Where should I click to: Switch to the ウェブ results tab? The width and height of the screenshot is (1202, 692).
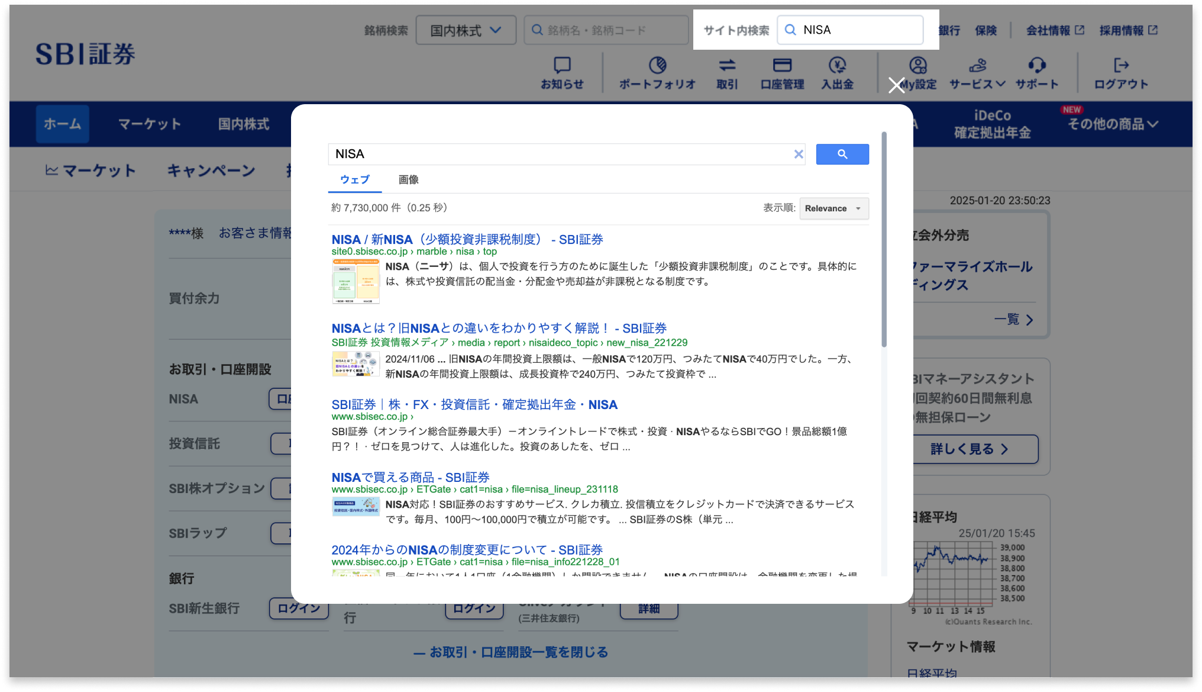tap(355, 180)
